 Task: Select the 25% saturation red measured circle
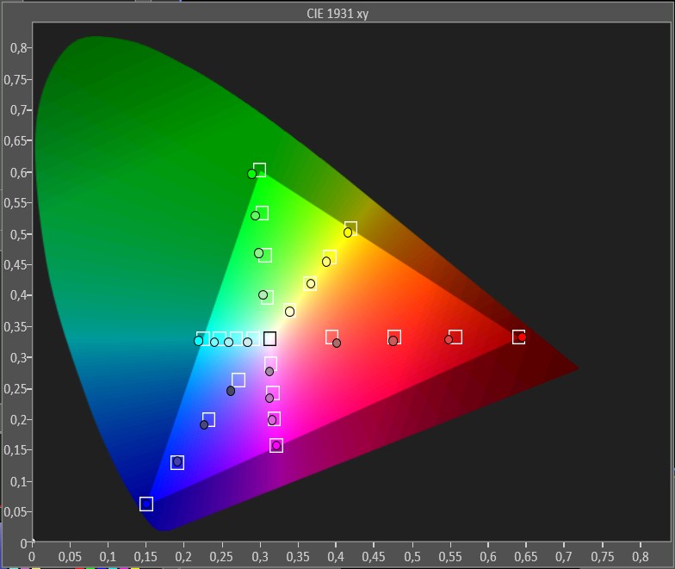click(337, 343)
